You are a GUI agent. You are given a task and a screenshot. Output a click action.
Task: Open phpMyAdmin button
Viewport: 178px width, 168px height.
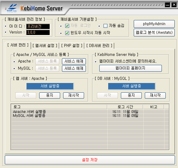pyautogui.click(x=154, y=24)
